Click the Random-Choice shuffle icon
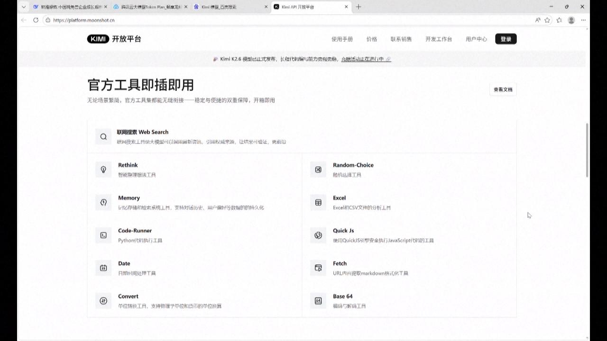The image size is (607, 341). pos(318,170)
